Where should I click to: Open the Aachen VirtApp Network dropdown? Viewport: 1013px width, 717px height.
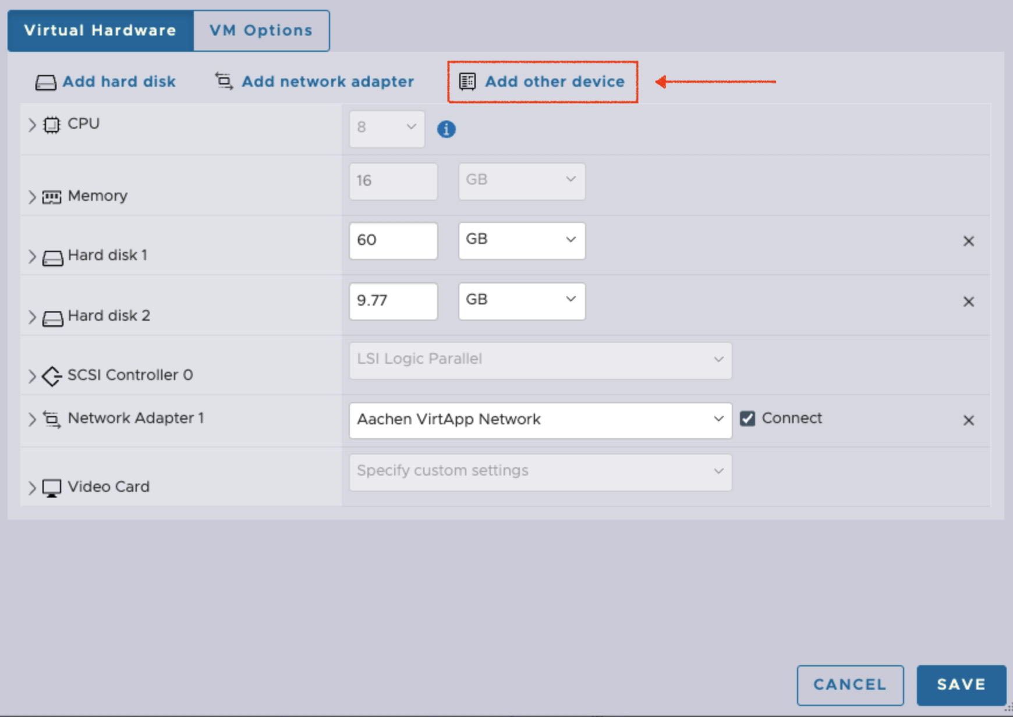coord(540,420)
